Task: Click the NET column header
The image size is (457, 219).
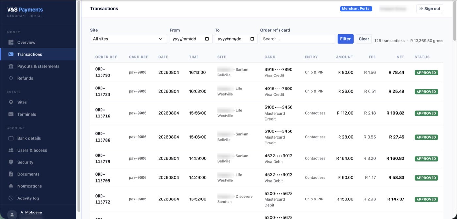Action: [x=401, y=57]
